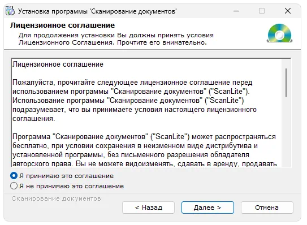This screenshot has width=307, height=225.
Task: Click the installer icon in title bar
Action: pos(10,11)
